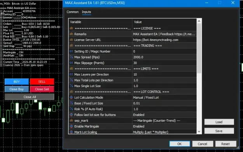
Task: Switch to the Common tab
Action: [x=73, y=12]
